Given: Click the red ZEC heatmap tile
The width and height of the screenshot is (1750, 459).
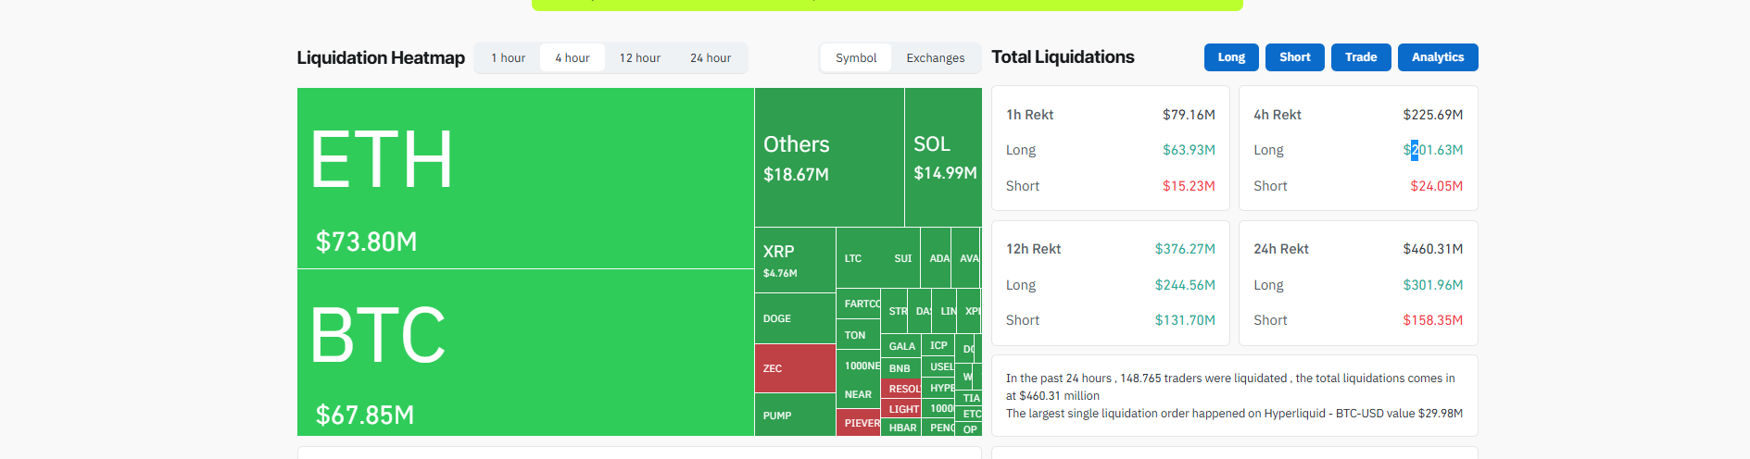Looking at the screenshot, I should [x=794, y=368].
